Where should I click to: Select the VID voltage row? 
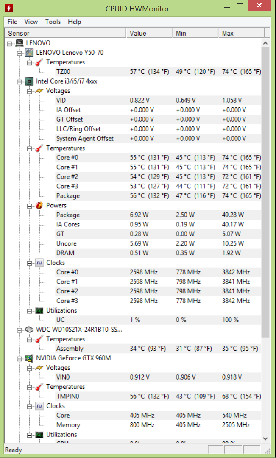tap(158, 100)
